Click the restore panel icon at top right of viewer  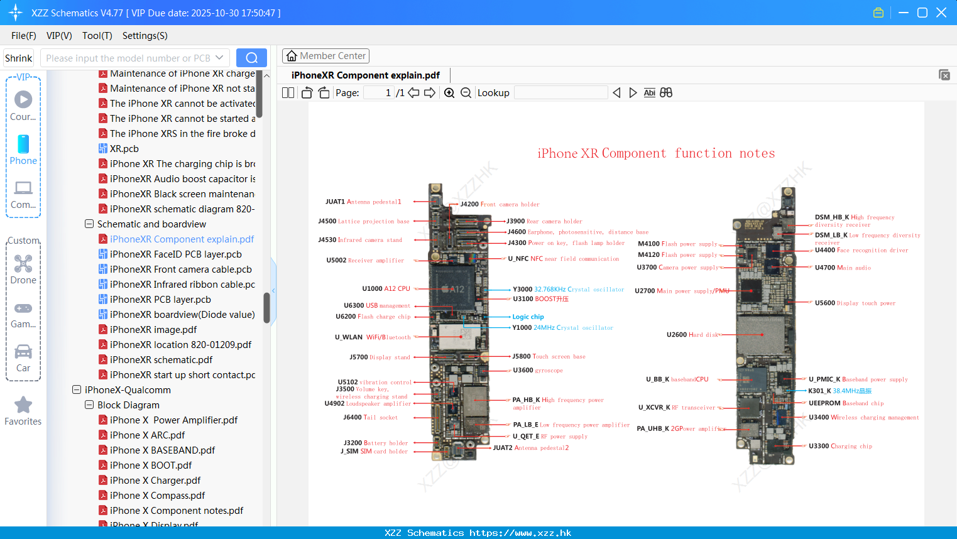coord(944,75)
